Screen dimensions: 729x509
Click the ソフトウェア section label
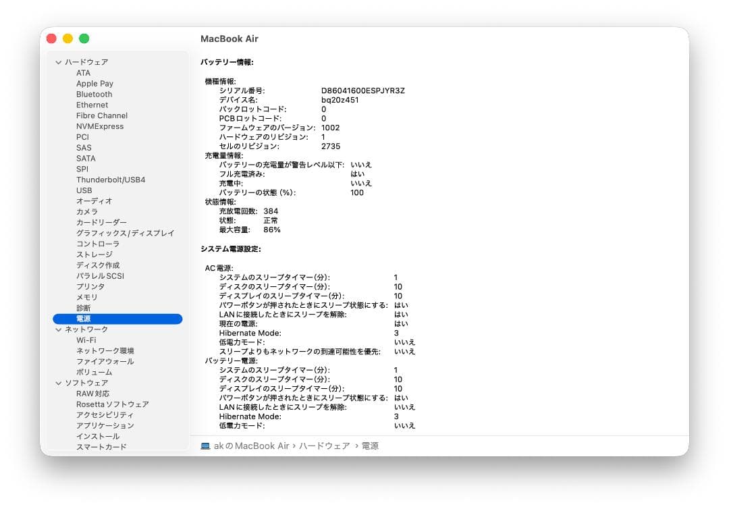(86, 383)
